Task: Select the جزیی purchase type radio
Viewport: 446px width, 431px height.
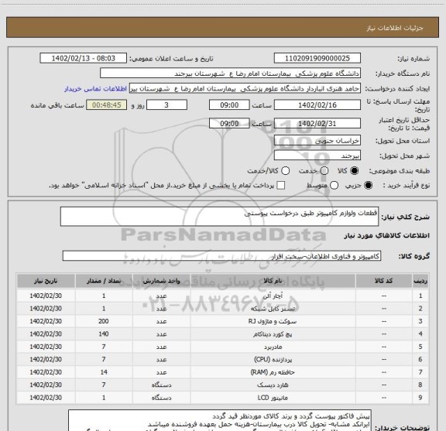Action: [x=369, y=186]
